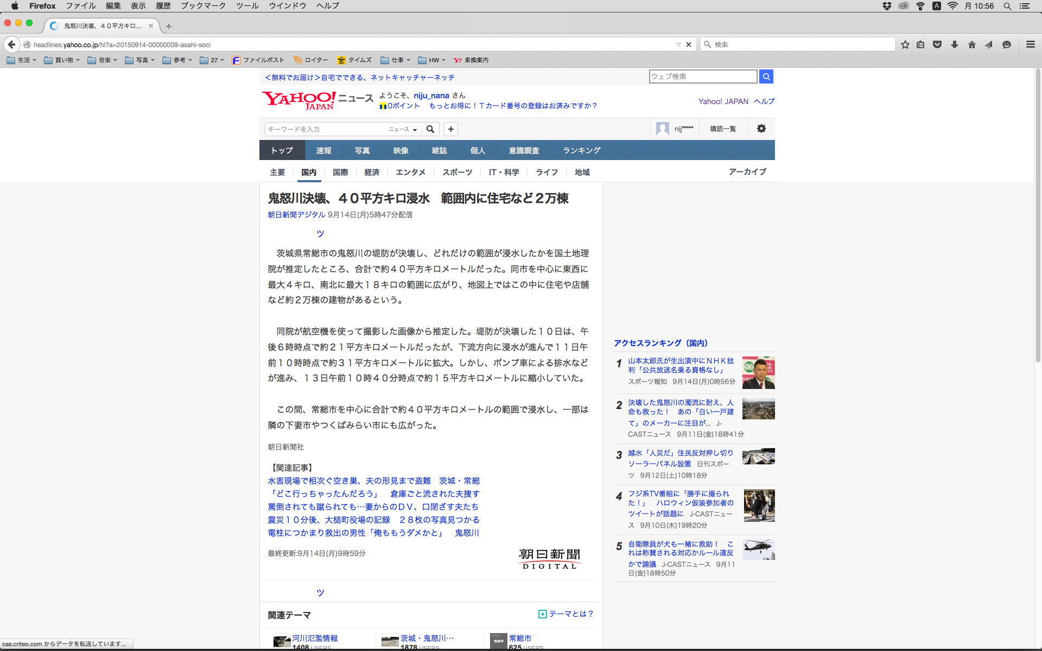Open the 仕事 bookmarks folder
This screenshot has width=1042, height=651.
396,60
